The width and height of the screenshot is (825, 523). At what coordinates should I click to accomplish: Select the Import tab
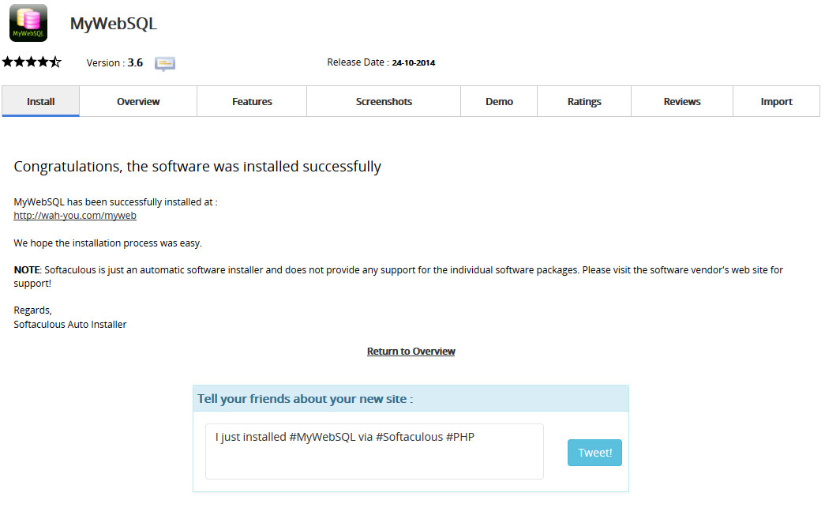click(776, 101)
